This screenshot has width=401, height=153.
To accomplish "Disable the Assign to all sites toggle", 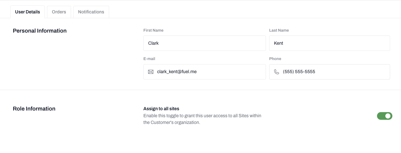I will coord(384,116).
